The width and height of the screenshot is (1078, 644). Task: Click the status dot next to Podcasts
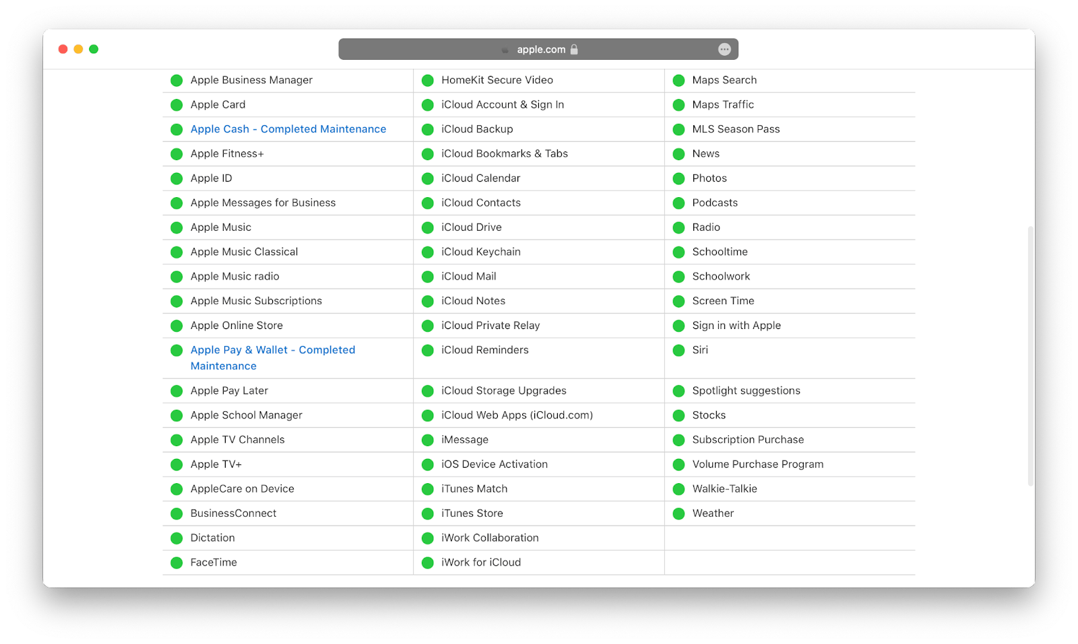(678, 203)
